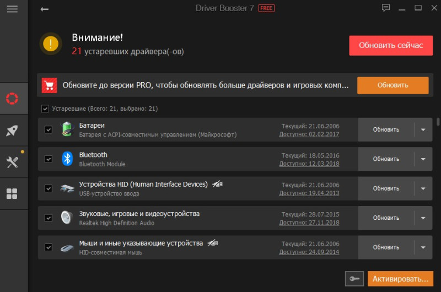Click Обновить for HID-совместимая мышь row
The width and height of the screenshot is (441, 292).
coord(386,247)
